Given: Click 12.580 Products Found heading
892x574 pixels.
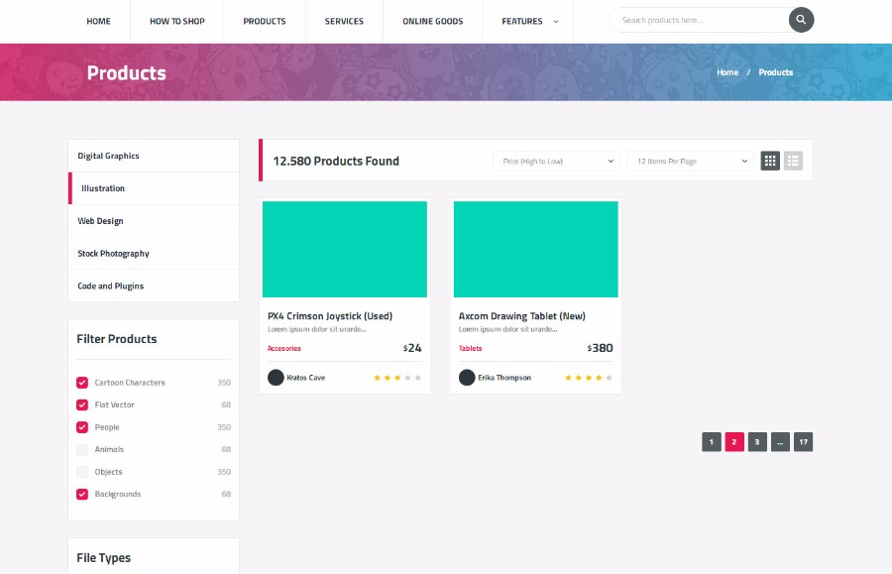Looking at the screenshot, I should 336,161.
